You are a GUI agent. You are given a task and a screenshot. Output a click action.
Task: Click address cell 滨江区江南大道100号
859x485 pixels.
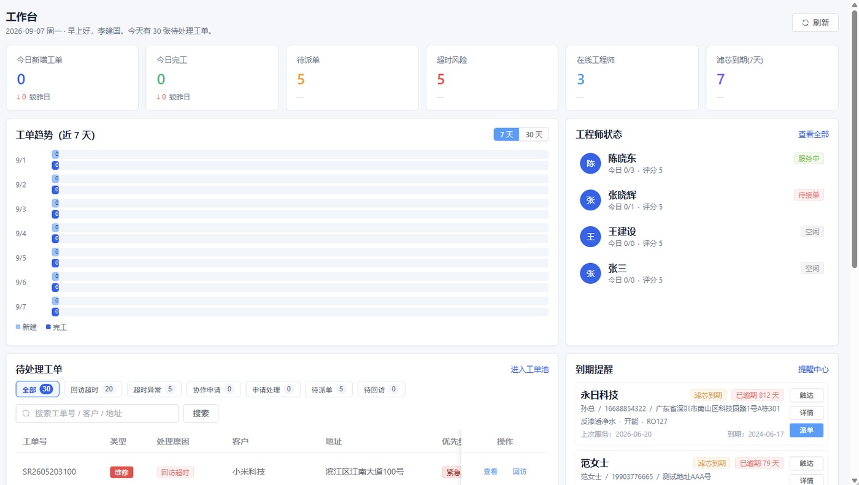pyautogui.click(x=364, y=472)
